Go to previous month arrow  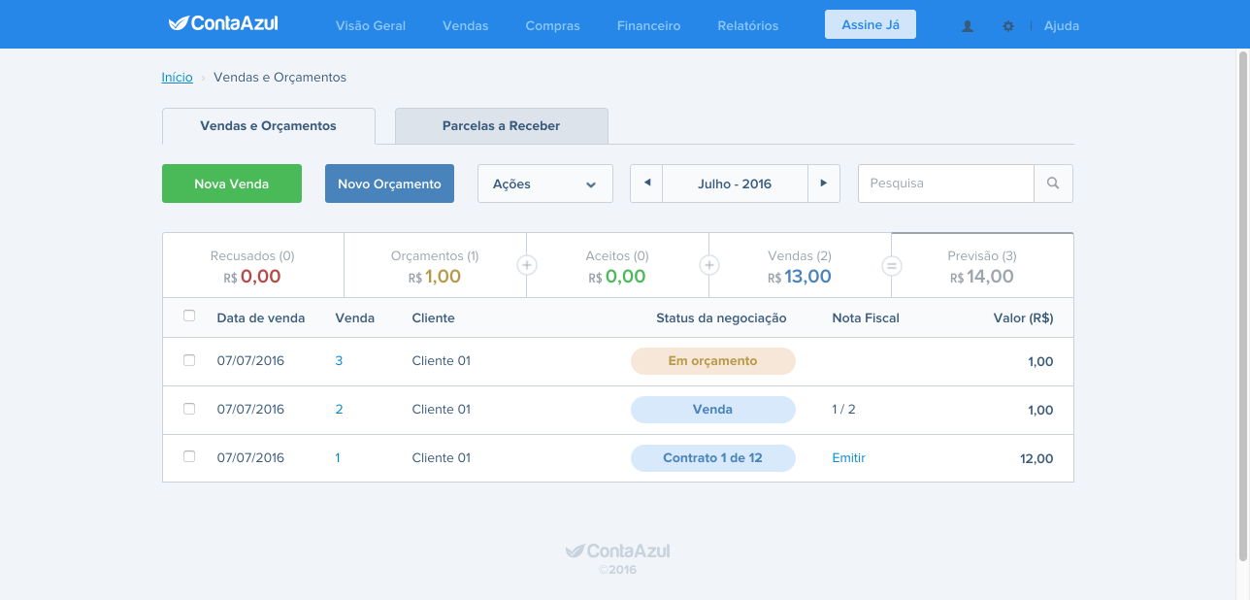[x=646, y=183]
